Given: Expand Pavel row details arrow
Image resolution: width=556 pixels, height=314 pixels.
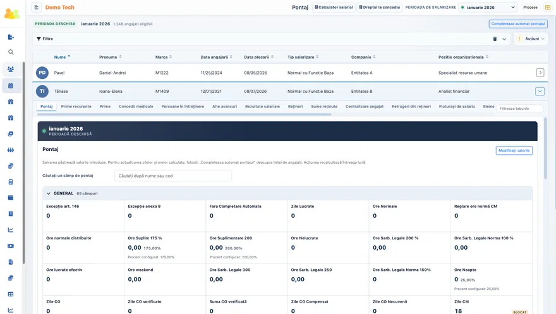Looking at the screenshot, I should coord(540,73).
